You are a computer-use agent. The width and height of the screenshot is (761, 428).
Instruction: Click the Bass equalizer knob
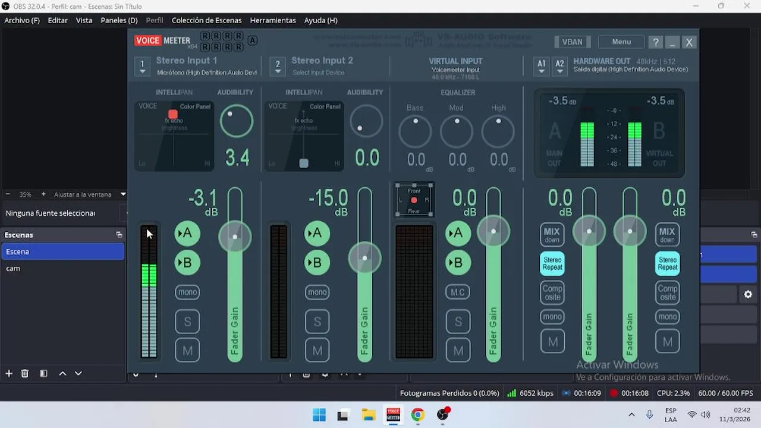(x=415, y=131)
